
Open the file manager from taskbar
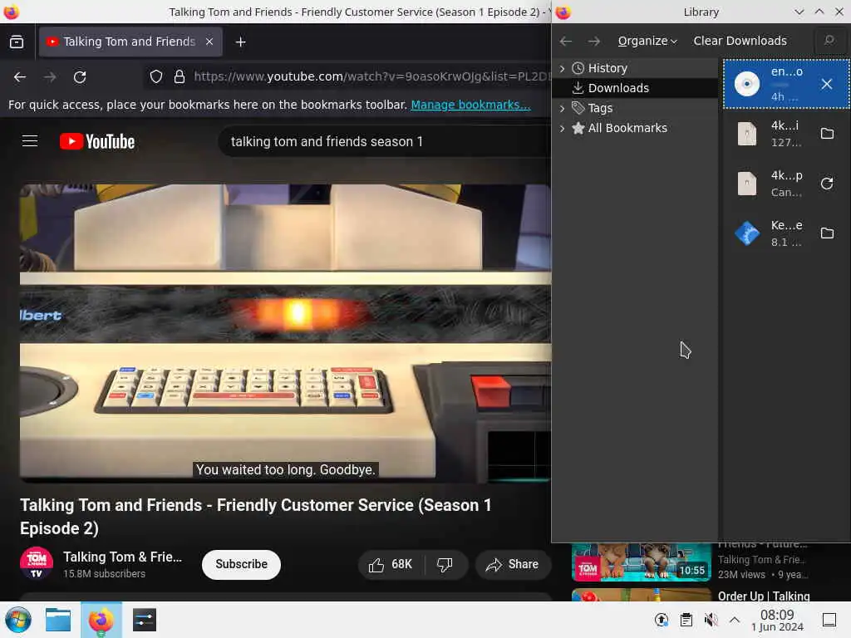click(58, 620)
